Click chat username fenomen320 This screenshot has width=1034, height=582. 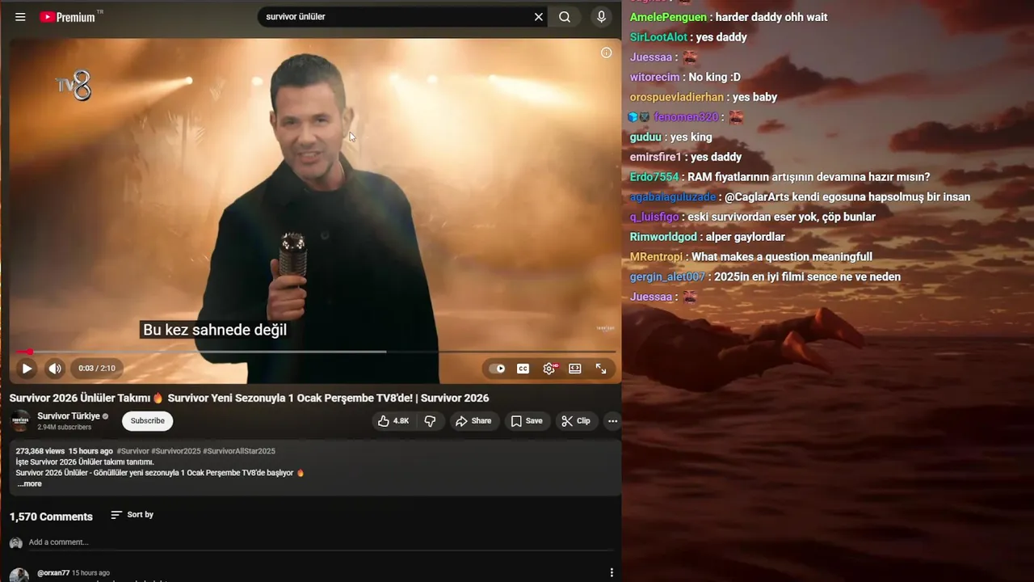click(x=686, y=117)
